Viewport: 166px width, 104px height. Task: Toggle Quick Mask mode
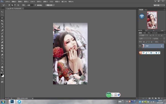tap(2, 79)
